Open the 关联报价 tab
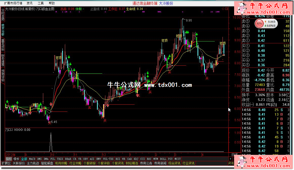 [x=19, y=163]
